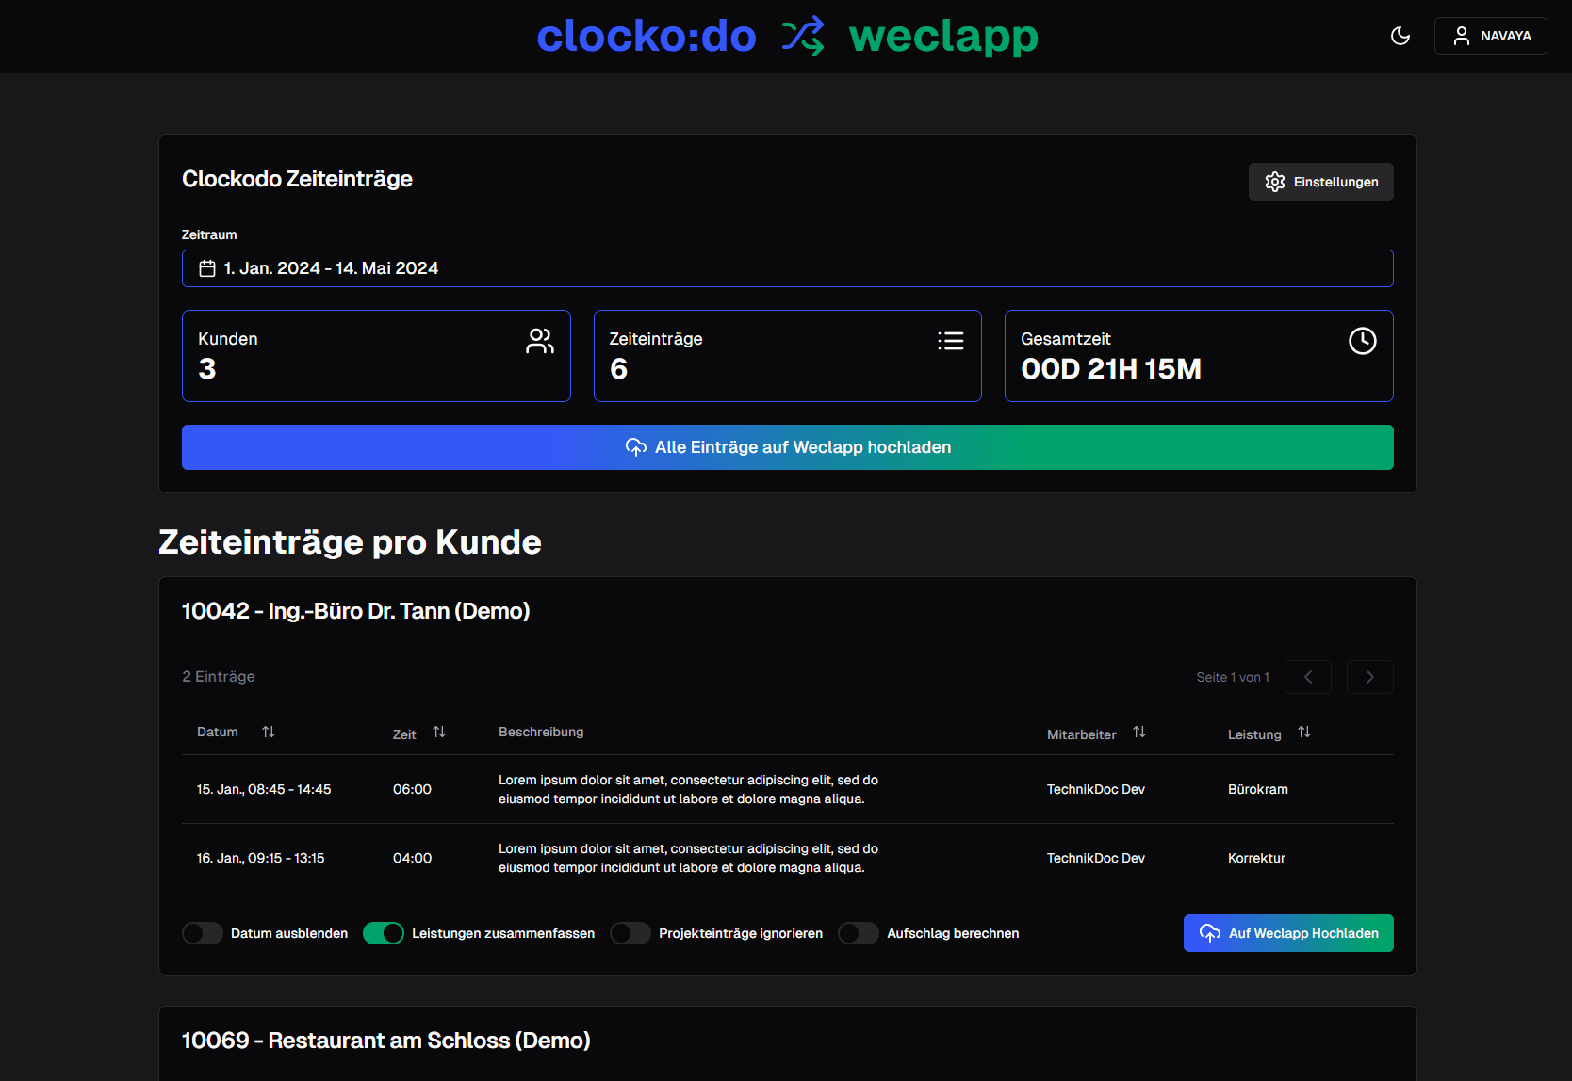Click the Zeiteinträge pro Kunde heading
Screen dimensions: 1572x1081
click(x=350, y=542)
